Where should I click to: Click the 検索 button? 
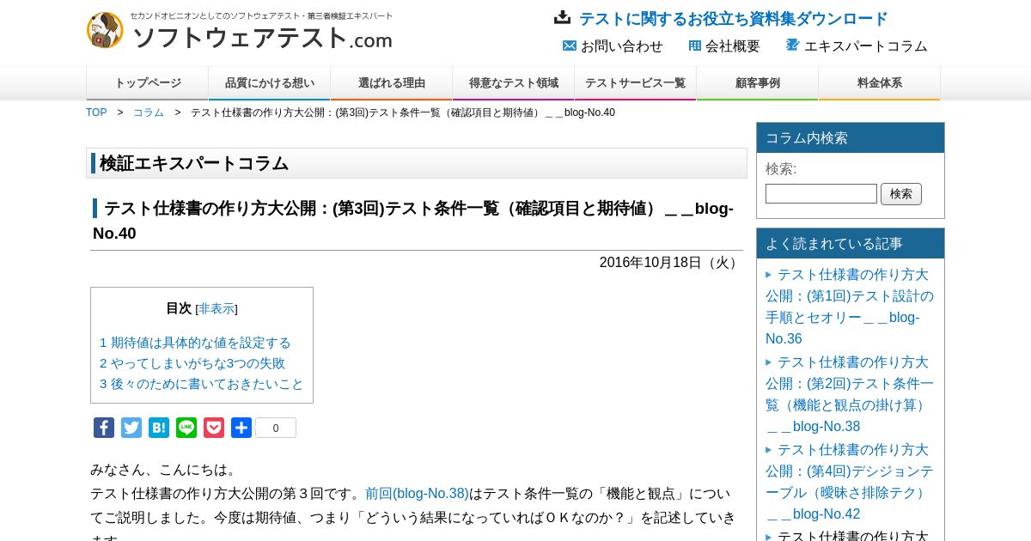point(901,194)
